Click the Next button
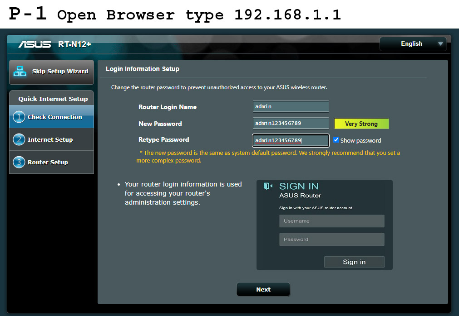 coord(263,290)
